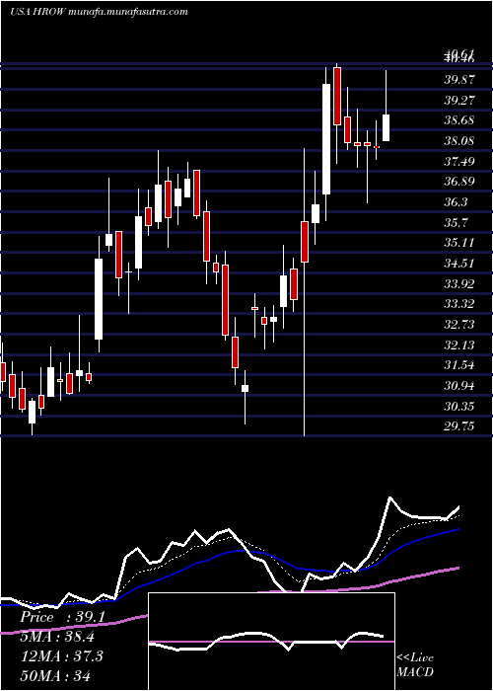This screenshot has width=493, height=691.
Task: Click the 36.89 price axis label
Action: (459, 182)
